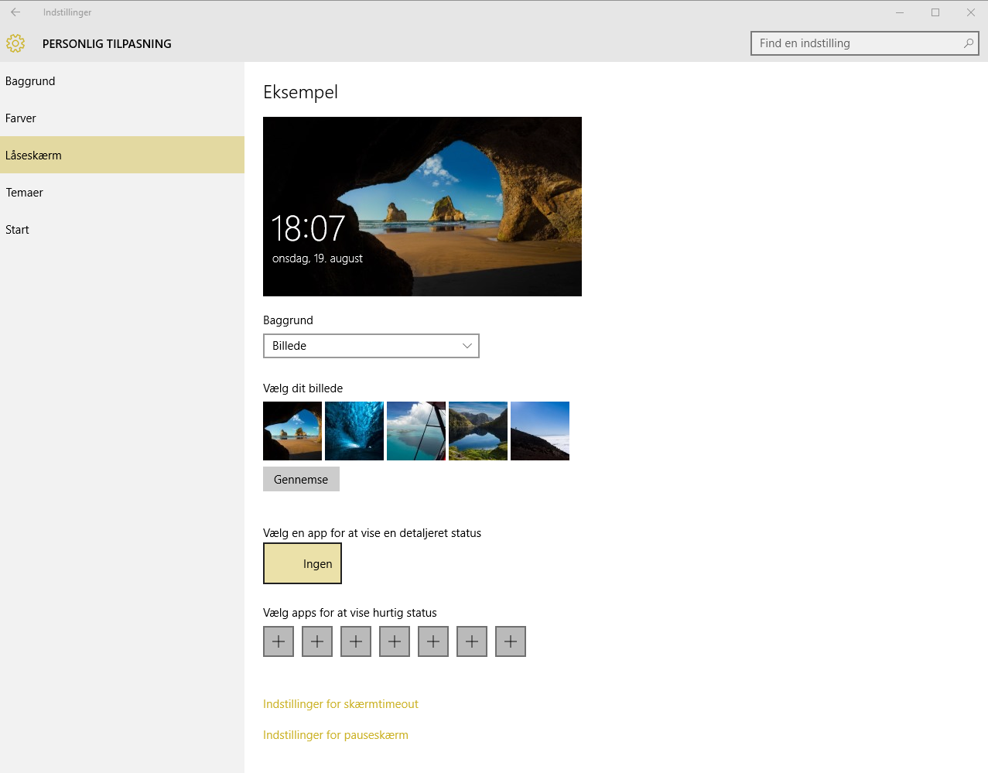
Task: Click the search magnifier icon
Action: 968,43
